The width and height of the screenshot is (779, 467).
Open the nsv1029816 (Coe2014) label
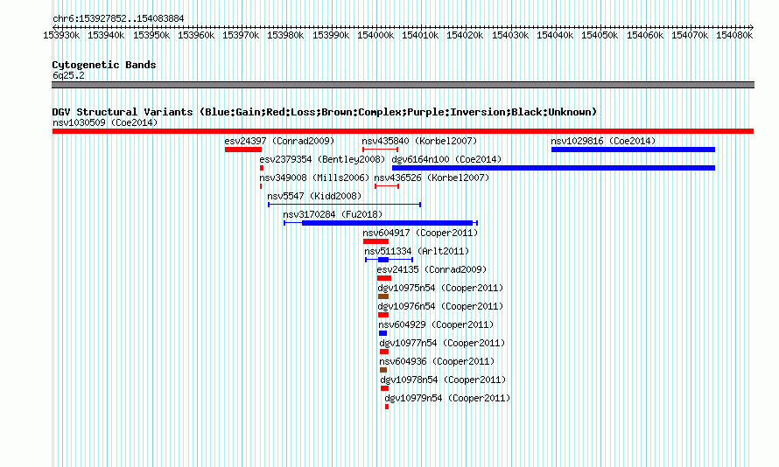[603, 141]
